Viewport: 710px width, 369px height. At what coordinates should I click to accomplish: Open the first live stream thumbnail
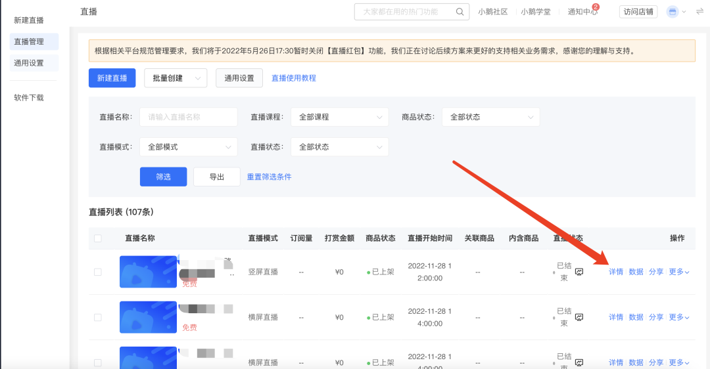(x=148, y=272)
